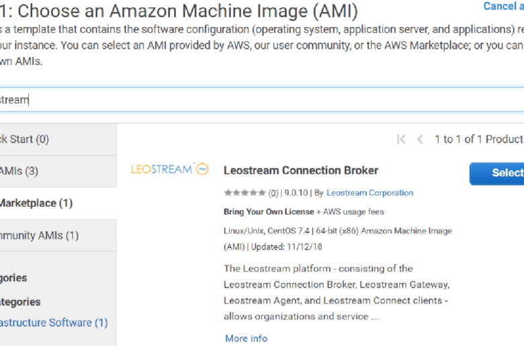This screenshot has width=524, height=346.
Task: Select the AWS Marketplace (1) tab
Action: coord(58,203)
